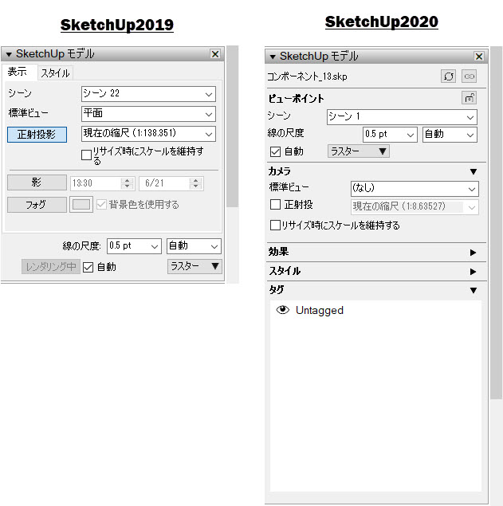Open the 0.5 pt line scale dropdown in 2019 panel
Image resolution: width=503 pixels, height=506 pixels.
[x=134, y=246]
